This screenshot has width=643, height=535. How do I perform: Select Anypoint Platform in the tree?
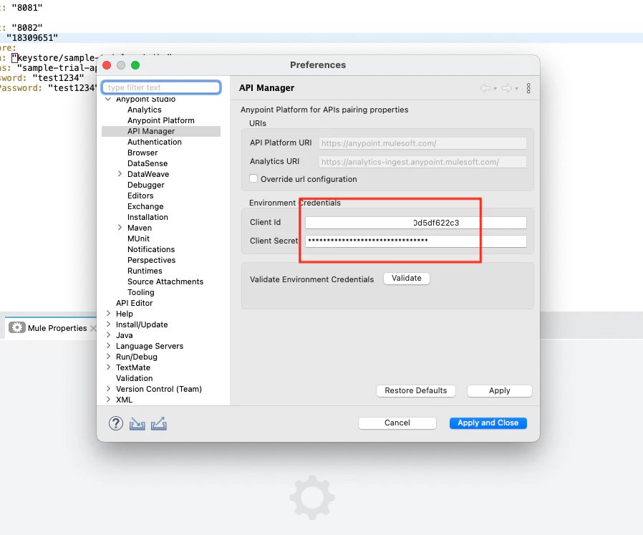click(x=160, y=120)
